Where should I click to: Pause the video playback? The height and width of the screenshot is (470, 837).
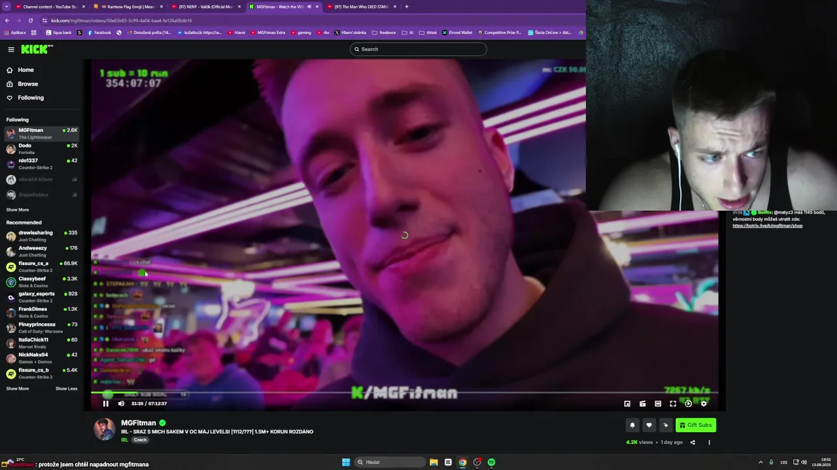106,403
